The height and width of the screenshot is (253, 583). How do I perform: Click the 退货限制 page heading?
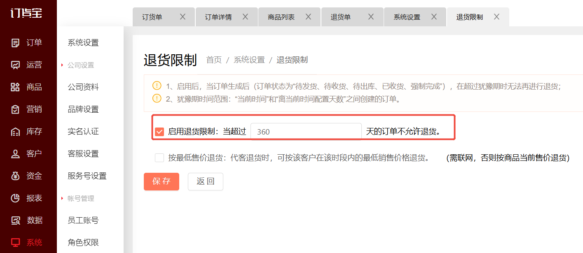click(170, 60)
